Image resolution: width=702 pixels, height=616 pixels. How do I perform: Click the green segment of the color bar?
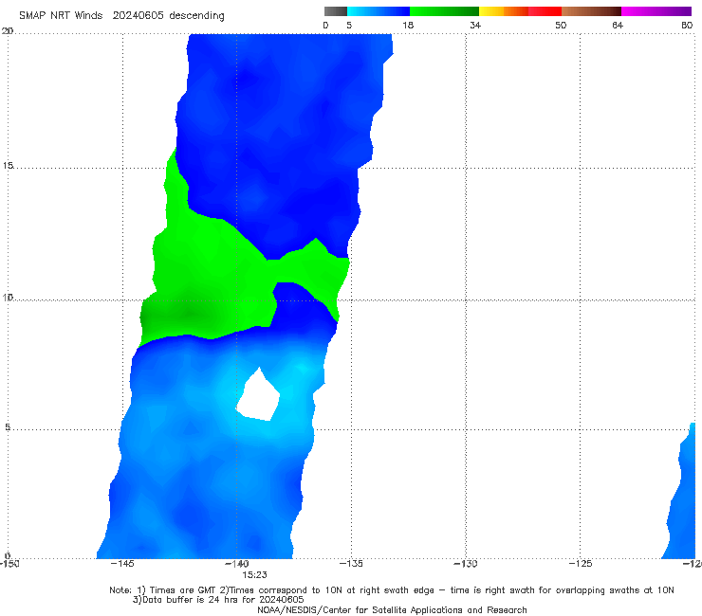pyautogui.click(x=444, y=11)
